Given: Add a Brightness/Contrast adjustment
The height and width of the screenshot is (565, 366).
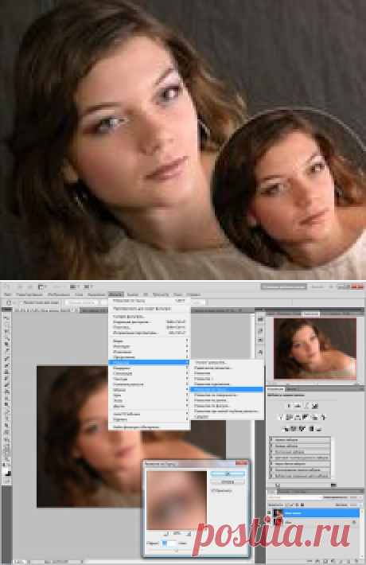Looking at the screenshot, I should pos(290,406).
